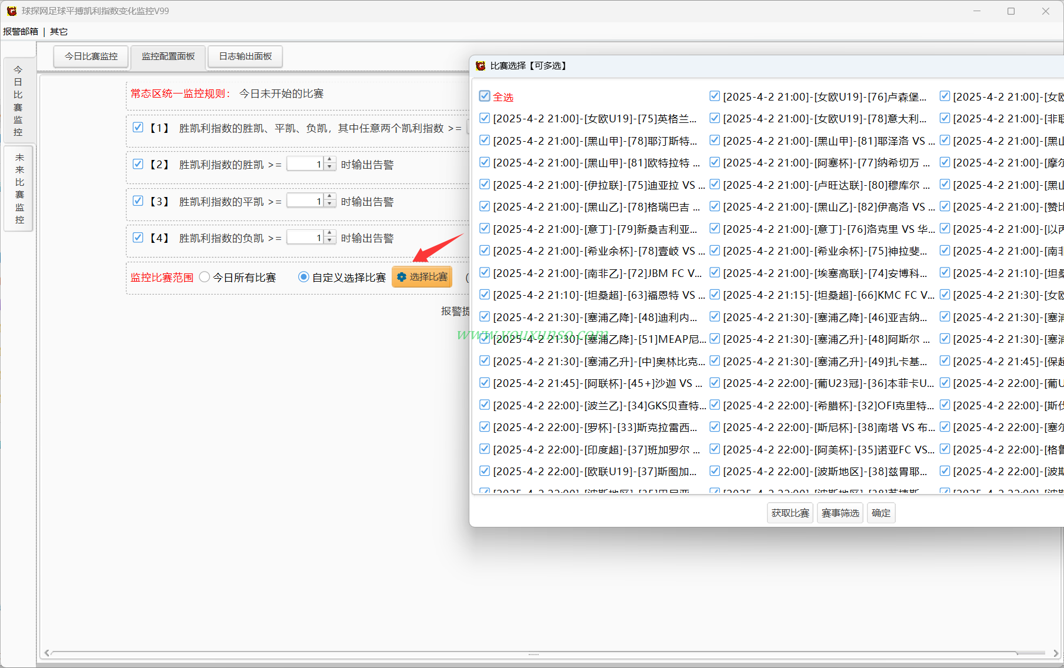Click the 选择比赛 button
Screen dimensions: 1064x668
coord(422,277)
